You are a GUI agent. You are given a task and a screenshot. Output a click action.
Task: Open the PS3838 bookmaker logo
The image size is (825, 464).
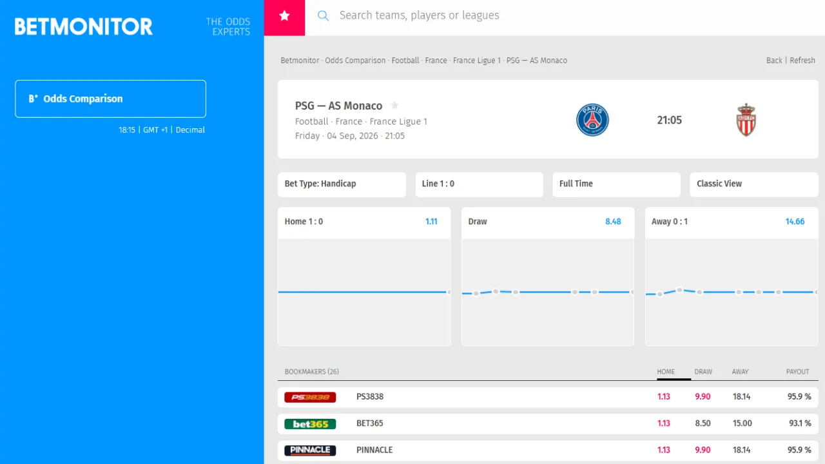point(310,397)
